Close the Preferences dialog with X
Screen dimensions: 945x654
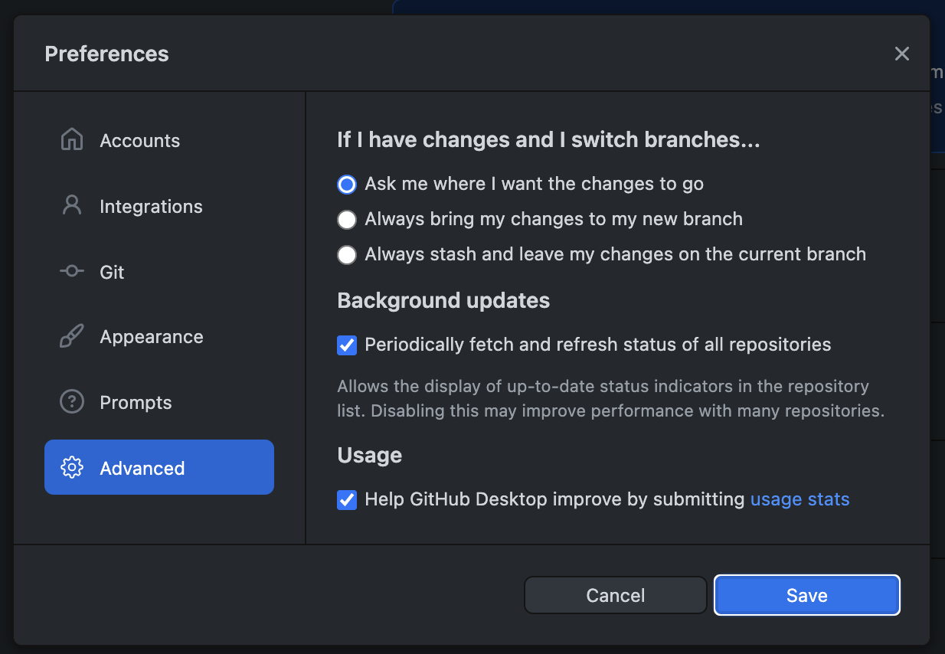coord(902,54)
